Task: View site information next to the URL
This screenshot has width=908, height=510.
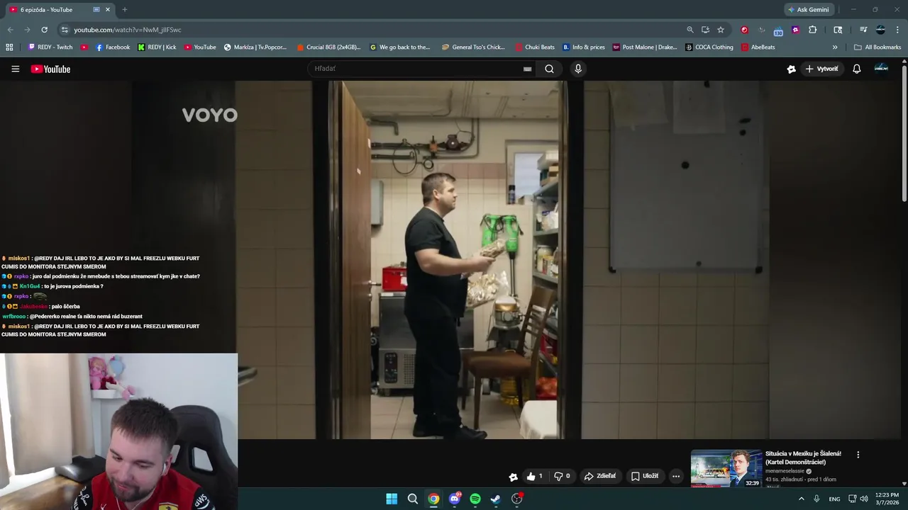Action: [65, 30]
